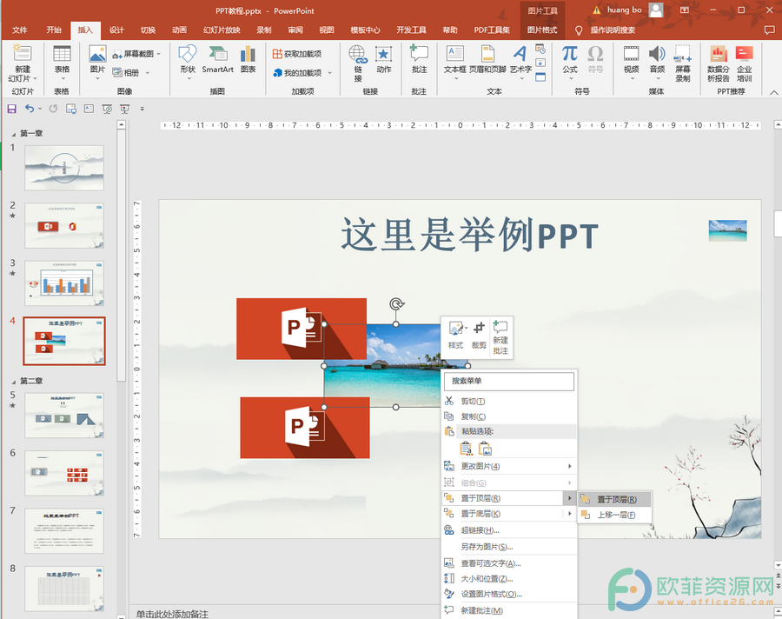Click 样式 picture styles in the mini toolbar
This screenshot has width=782, height=619.
(456, 335)
